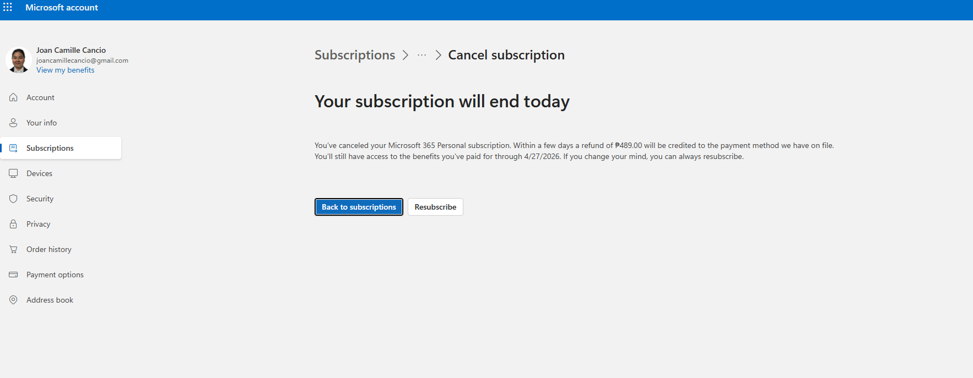Expand the breadcrumb ellipsis
The width and height of the screenshot is (973, 378).
click(421, 55)
